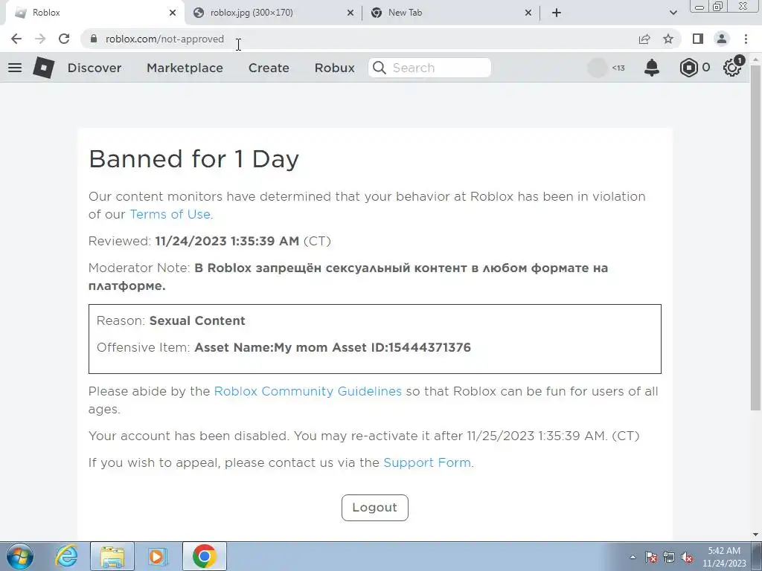Open the notifications bell
Image resolution: width=762 pixels, height=571 pixels.
click(652, 68)
